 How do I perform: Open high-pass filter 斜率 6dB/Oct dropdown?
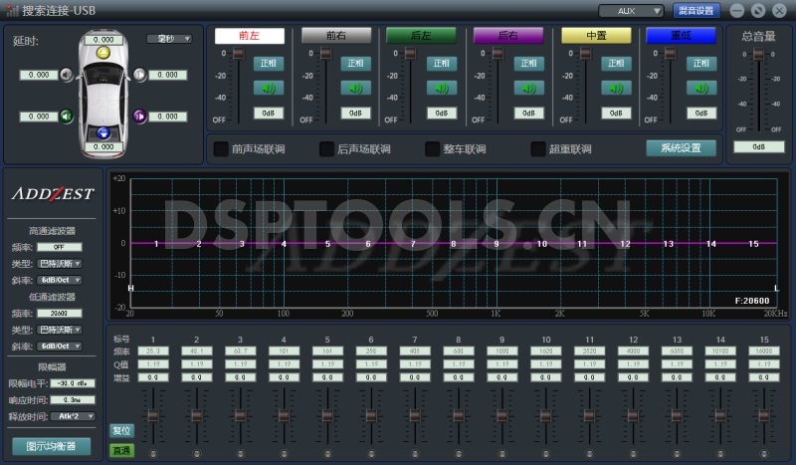60,280
